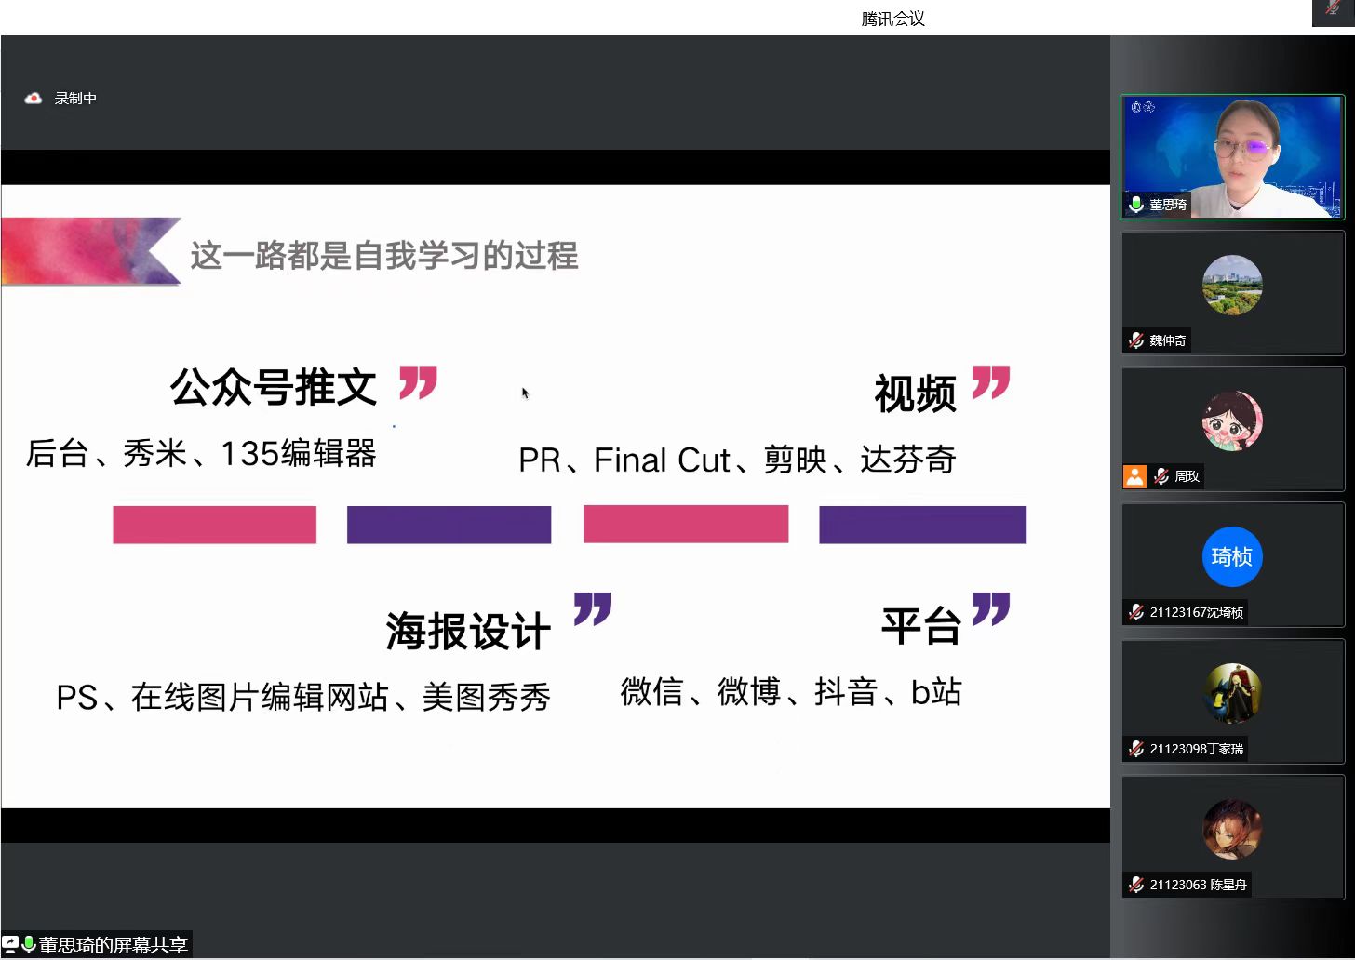Image resolution: width=1355 pixels, height=960 pixels.
Task: Select 董思琦's live video tile
Action: tap(1232, 156)
